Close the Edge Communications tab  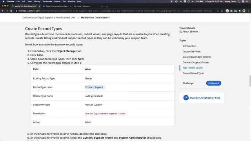click(x=71, y=6)
